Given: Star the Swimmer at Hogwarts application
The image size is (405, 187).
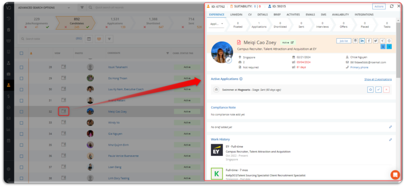Looking at the screenshot, I should [x=371, y=90].
